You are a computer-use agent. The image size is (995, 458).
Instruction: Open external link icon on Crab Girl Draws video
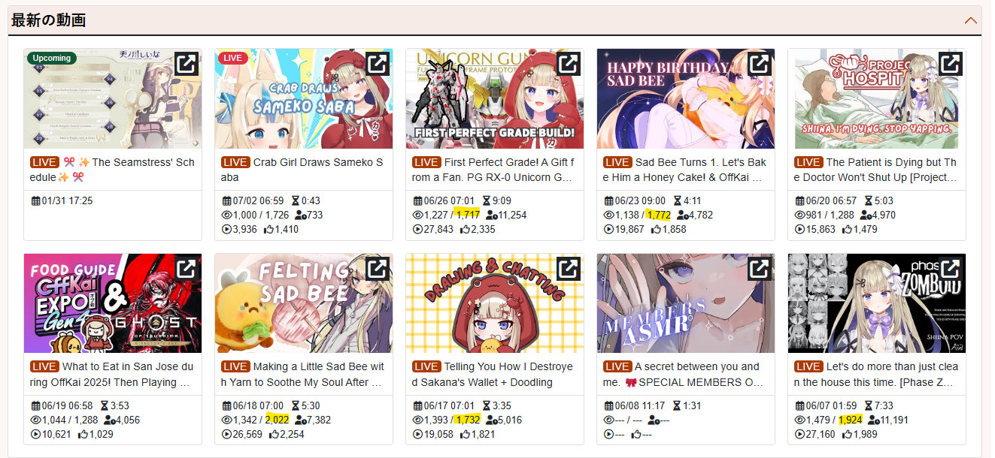point(378,64)
